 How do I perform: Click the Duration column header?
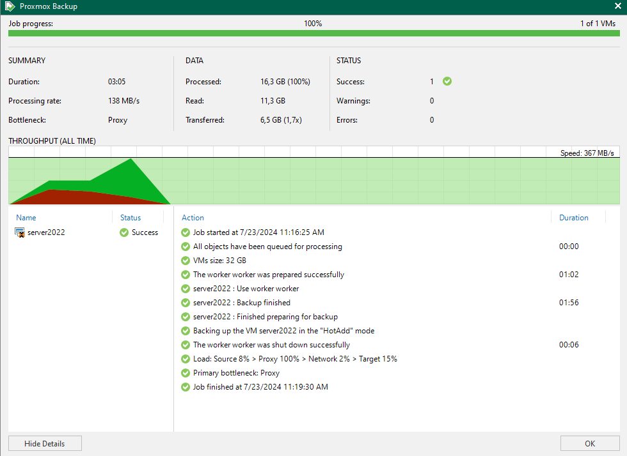click(x=573, y=218)
